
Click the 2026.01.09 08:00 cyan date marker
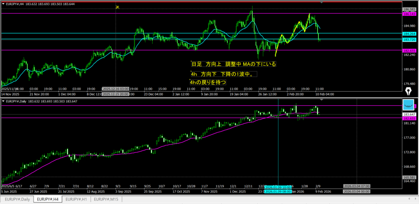tap(278, 191)
